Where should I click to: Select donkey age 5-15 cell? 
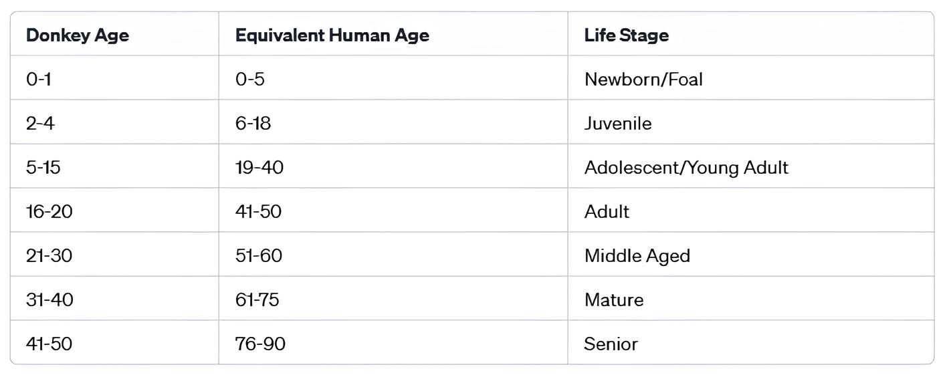coord(43,168)
